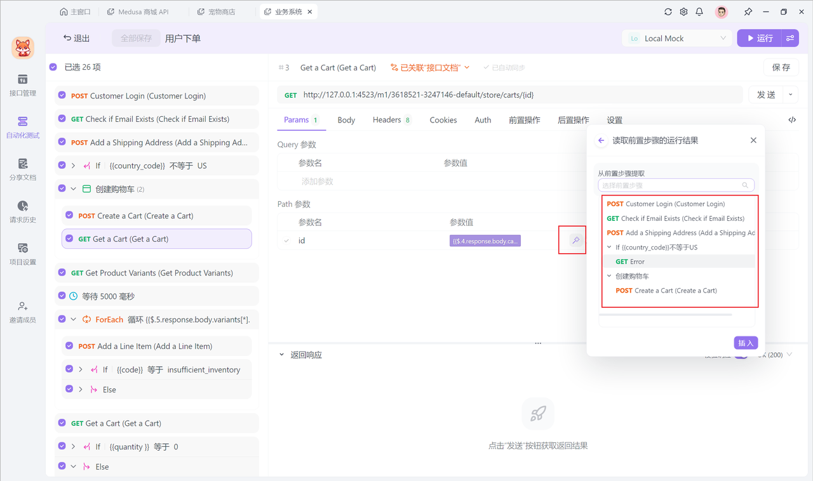Uncheck the Add a Shipping Address step
This screenshot has height=481, width=813.
coord(62,142)
